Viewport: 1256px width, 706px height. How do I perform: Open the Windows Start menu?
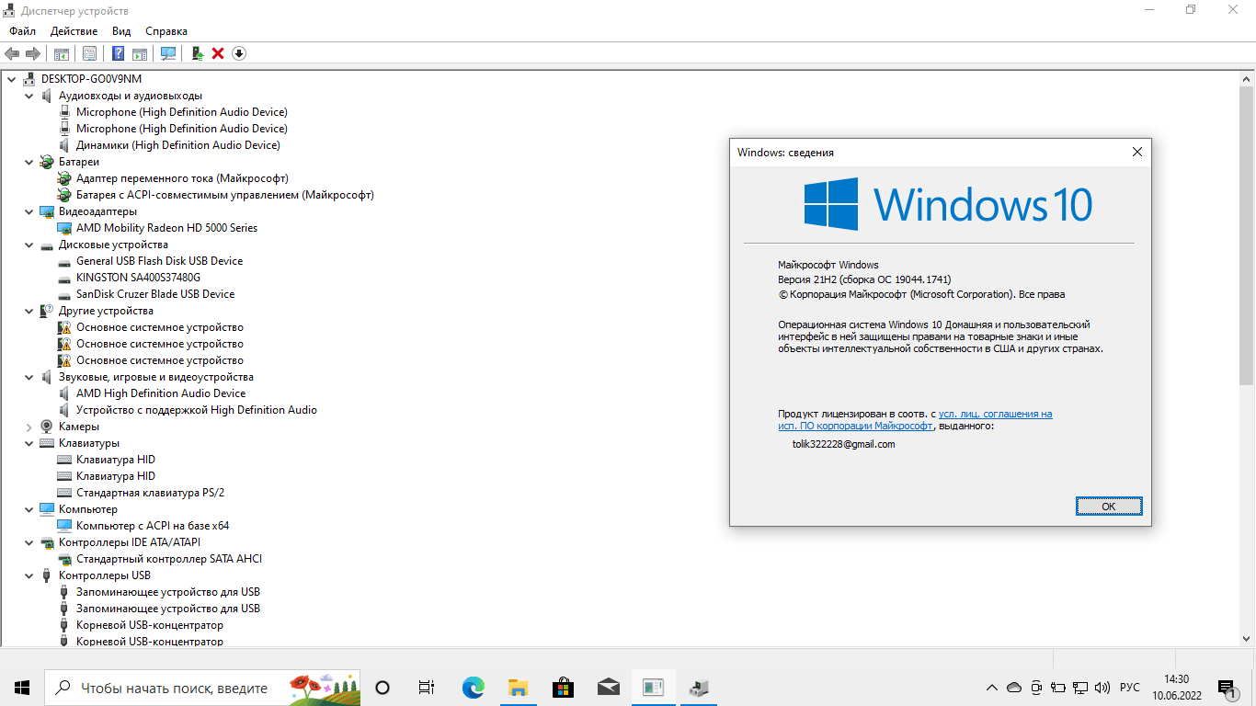pos(22,688)
